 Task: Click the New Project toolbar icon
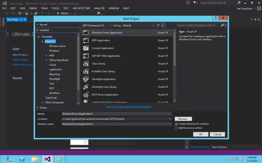tap(20, 13)
